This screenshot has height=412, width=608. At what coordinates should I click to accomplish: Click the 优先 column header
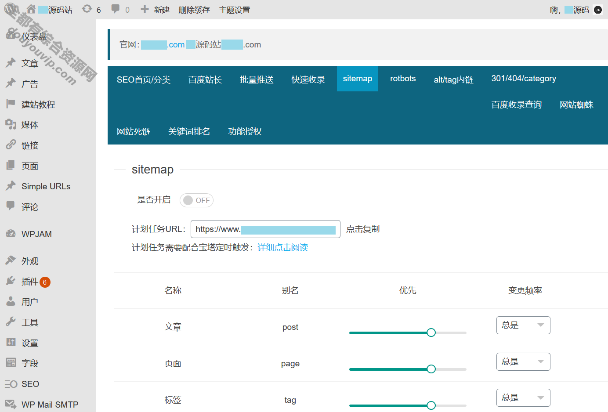[408, 290]
